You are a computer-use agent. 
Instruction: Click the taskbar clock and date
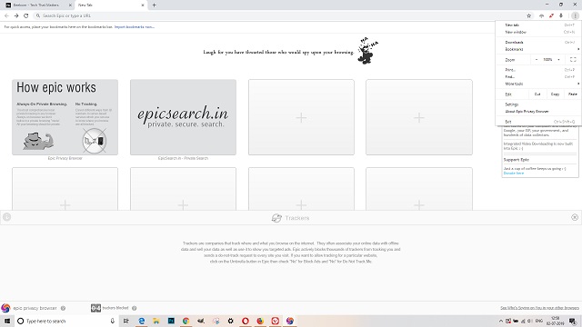[556, 321]
